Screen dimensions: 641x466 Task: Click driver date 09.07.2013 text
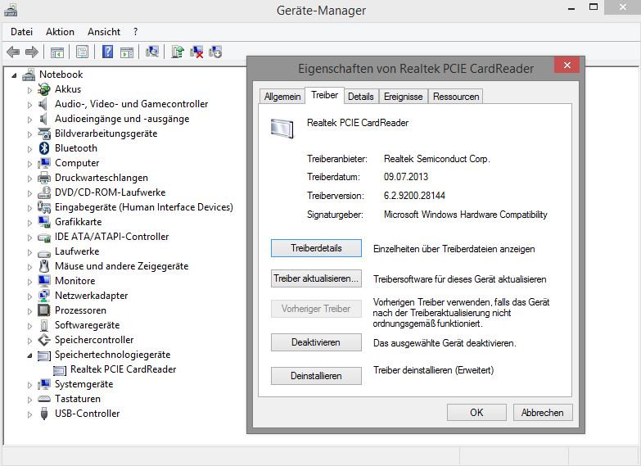tap(406, 177)
